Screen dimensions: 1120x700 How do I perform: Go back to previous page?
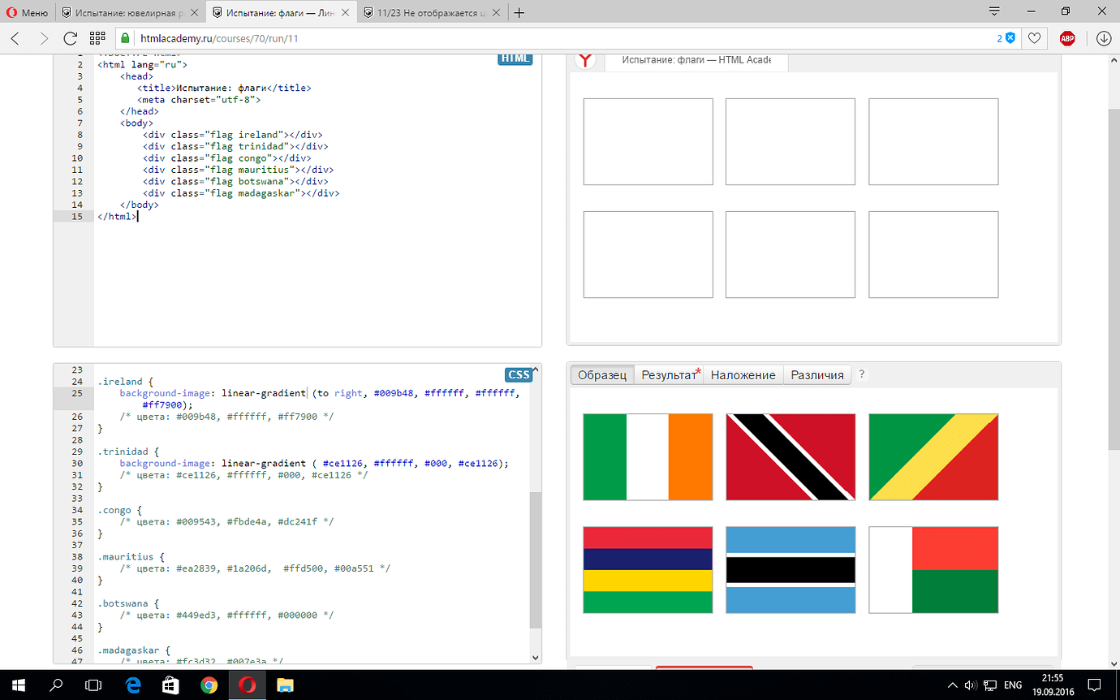point(15,38)
